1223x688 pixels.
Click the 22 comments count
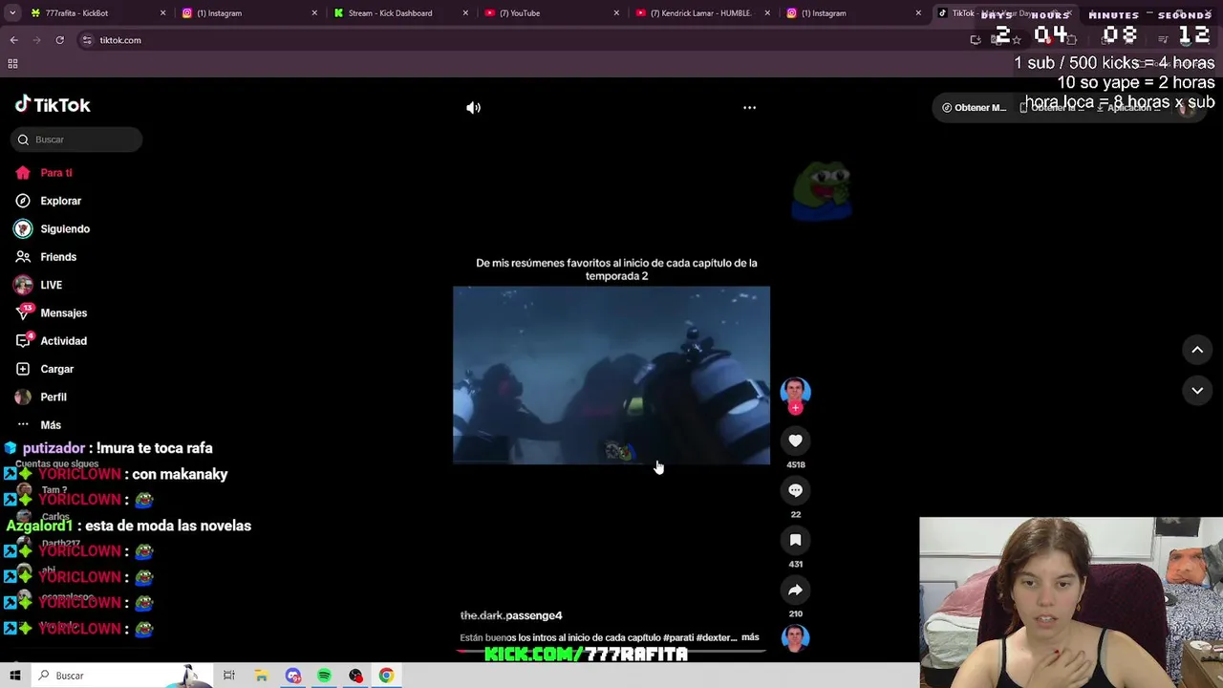pos(796,514)
